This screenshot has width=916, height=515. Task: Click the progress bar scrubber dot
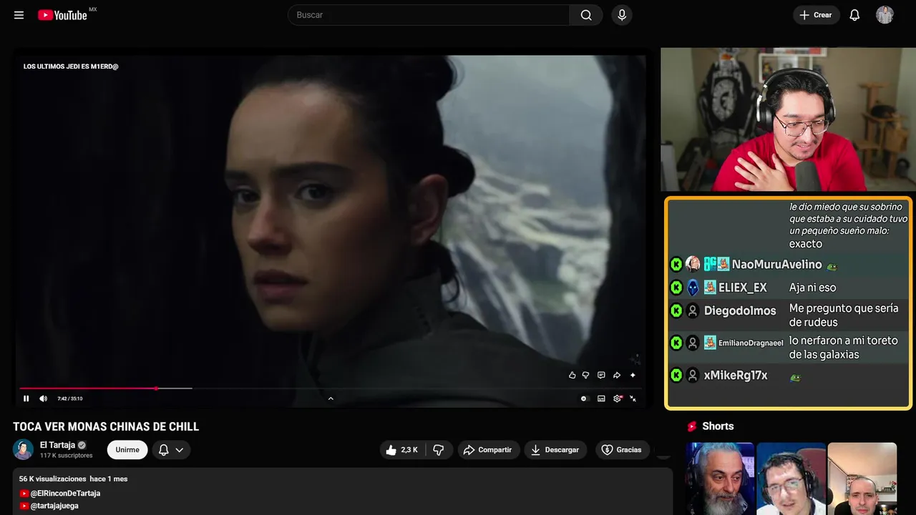(156, 388)
